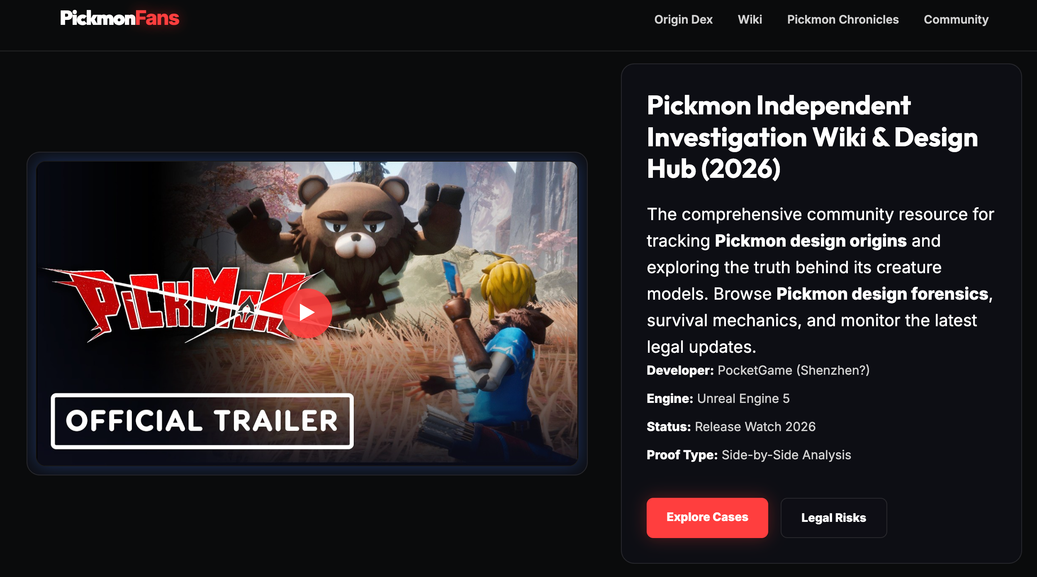This screenshot has width=1037, height=577.
Task: Click the PickmonFans logo
Action: (x=119, y=18)
